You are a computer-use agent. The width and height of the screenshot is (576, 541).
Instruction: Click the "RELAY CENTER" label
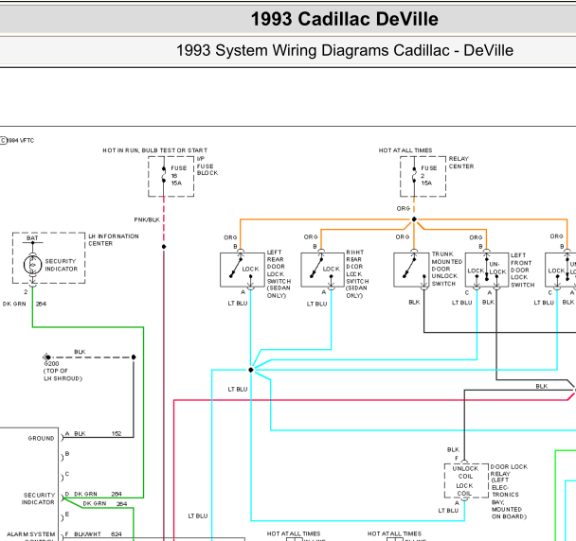(461, 163)
